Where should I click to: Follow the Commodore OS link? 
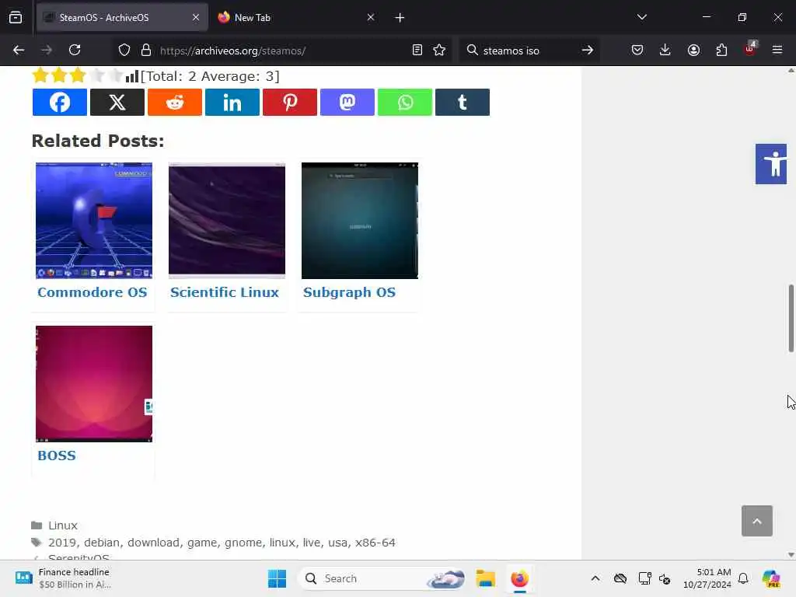coord(93,292)
